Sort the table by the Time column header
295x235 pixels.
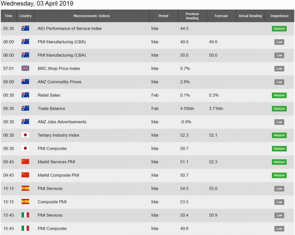pyautogui.click(x=9, y=16)
